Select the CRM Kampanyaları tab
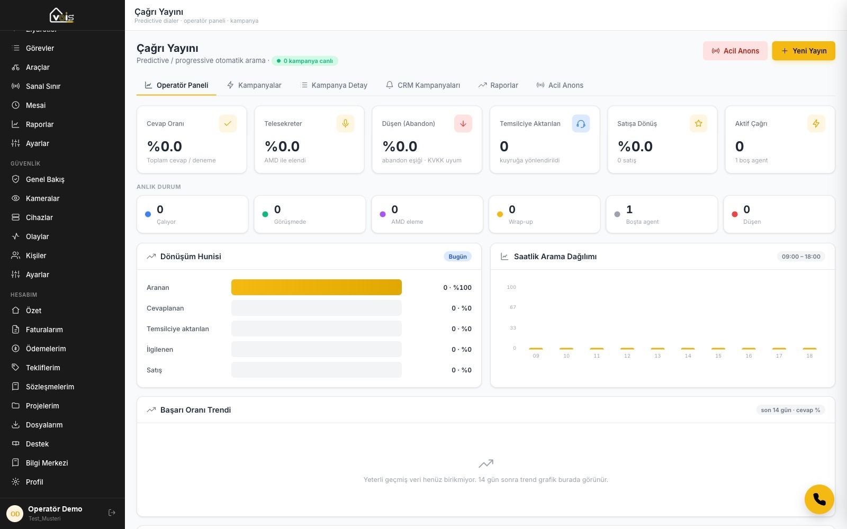Viewport: 847px width, 529px height. 423,85
